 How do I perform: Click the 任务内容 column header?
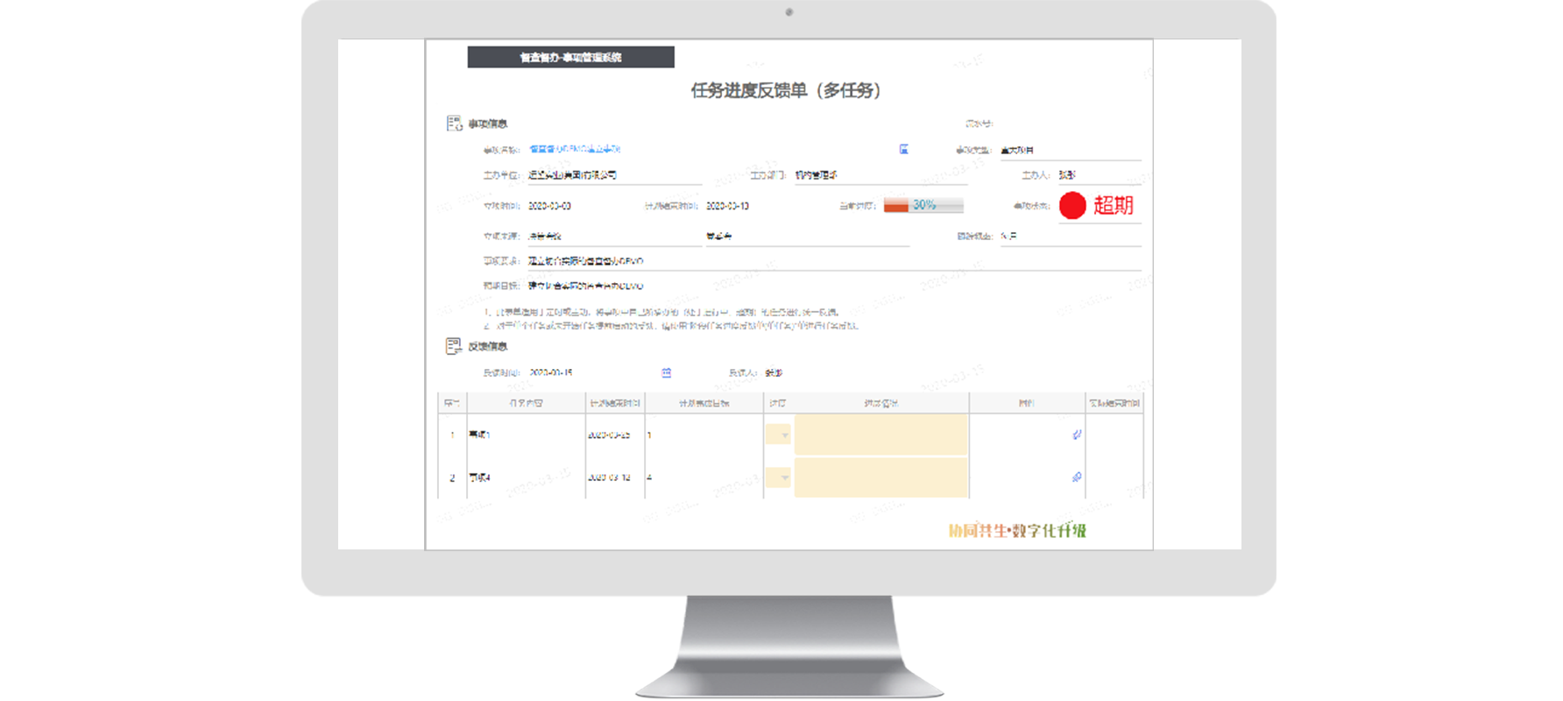(x=526, y=403)
